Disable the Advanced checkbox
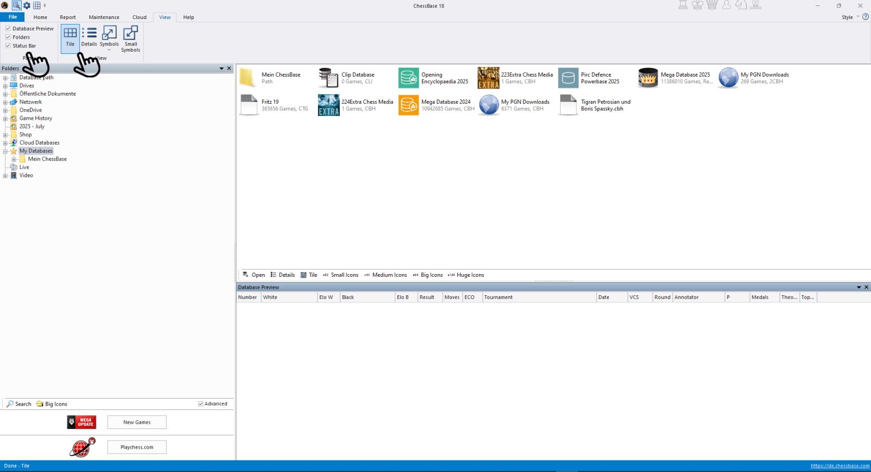This screenshot has width=871, height=472. click(x=201, y=404)
